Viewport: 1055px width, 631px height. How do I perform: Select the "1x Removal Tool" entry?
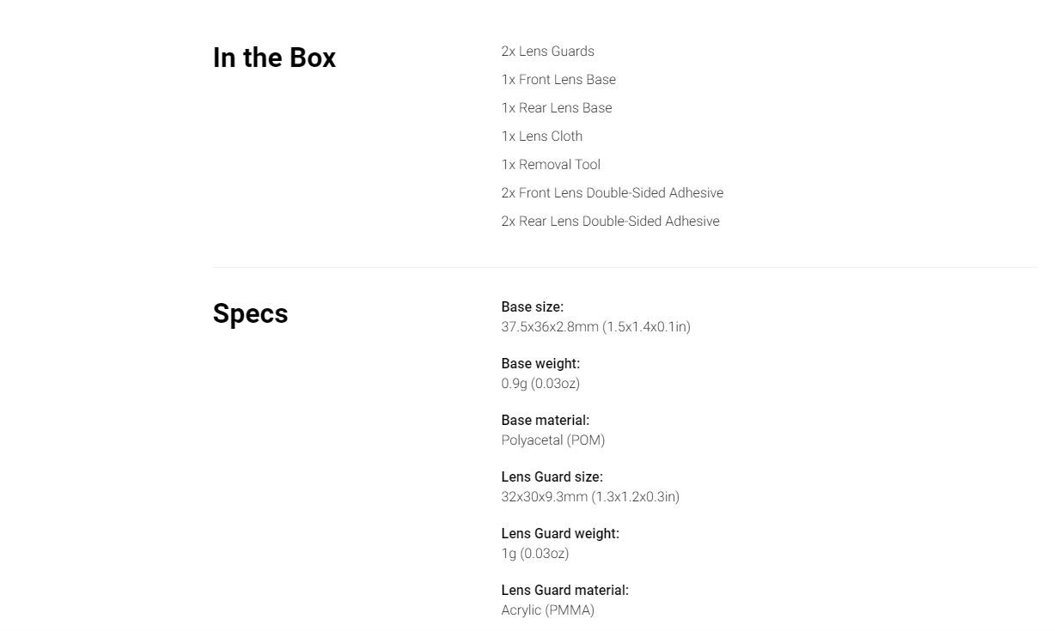click(551, 165)
